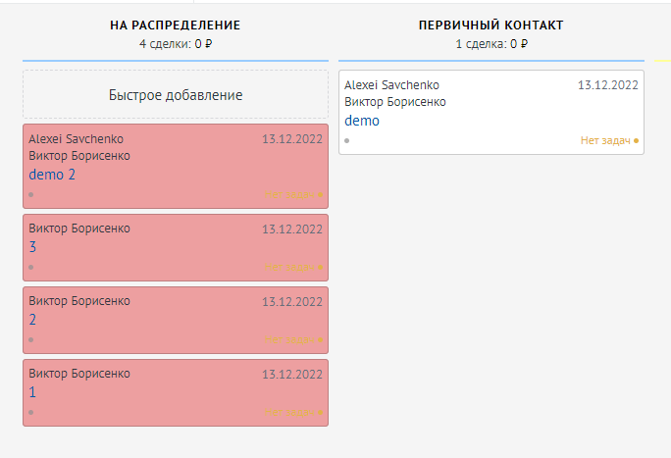
Task: Click the 13.12.2022 date on demo card
Action: click(608, 85)
